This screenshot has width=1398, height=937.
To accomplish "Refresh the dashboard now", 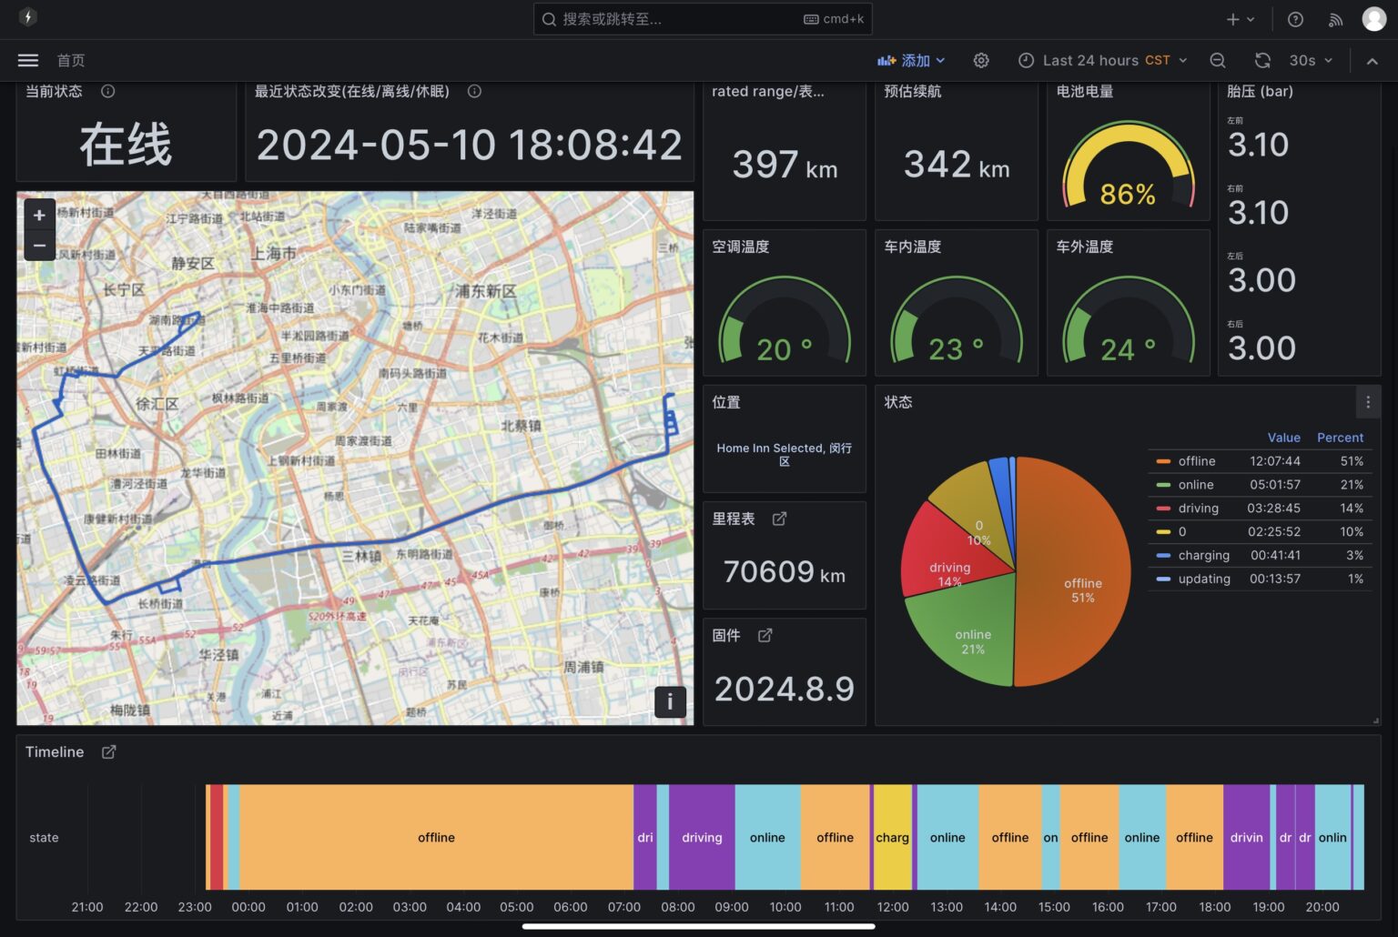I will click(1262, 60).
